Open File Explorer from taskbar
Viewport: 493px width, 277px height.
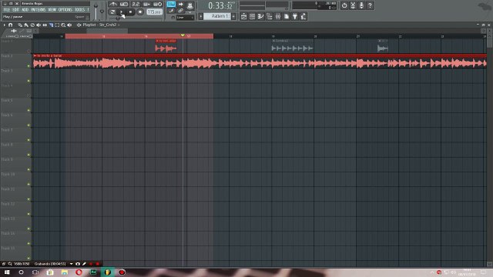tap(65, 272)
